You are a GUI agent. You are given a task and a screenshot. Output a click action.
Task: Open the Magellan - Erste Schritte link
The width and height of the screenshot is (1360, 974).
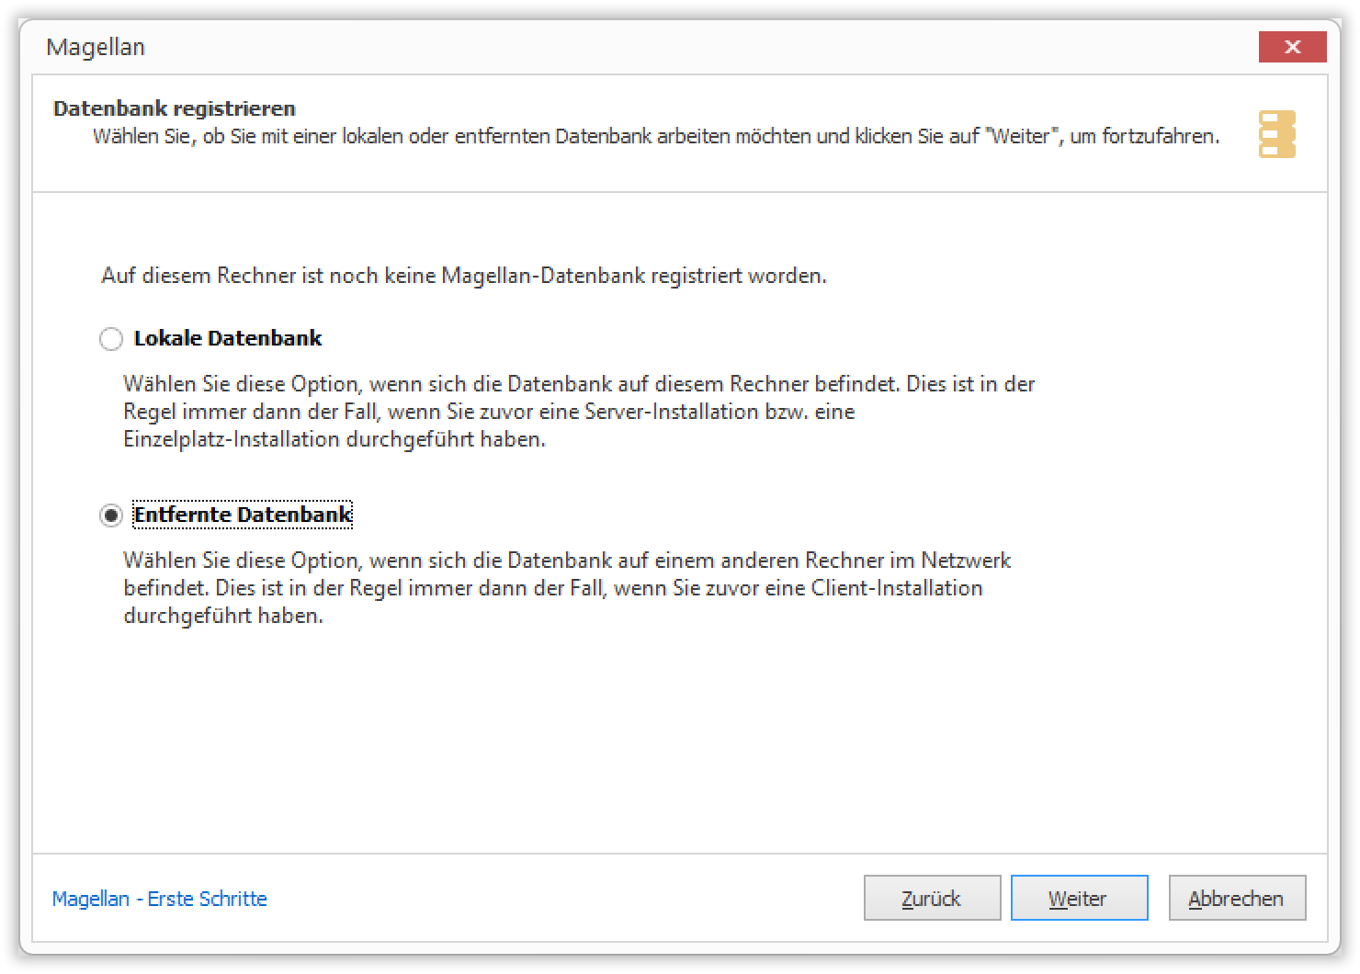(x=160, y=899)
